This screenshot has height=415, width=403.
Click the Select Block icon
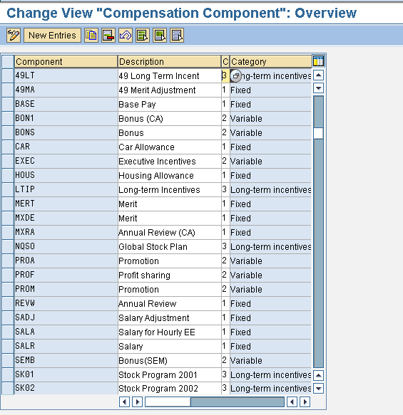tap(160, 35)
